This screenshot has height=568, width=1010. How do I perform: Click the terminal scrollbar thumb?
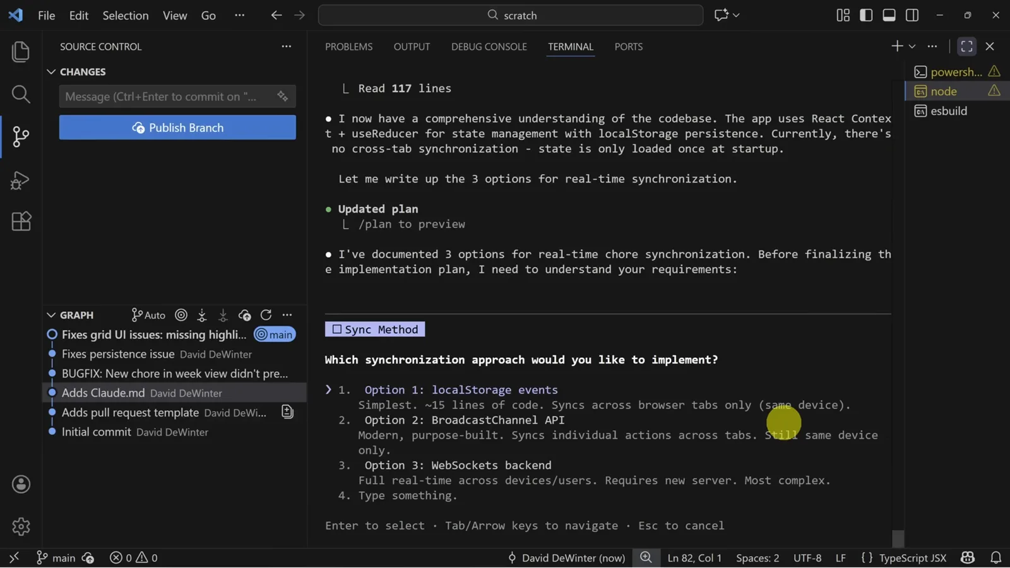click(x=898, y=538)
